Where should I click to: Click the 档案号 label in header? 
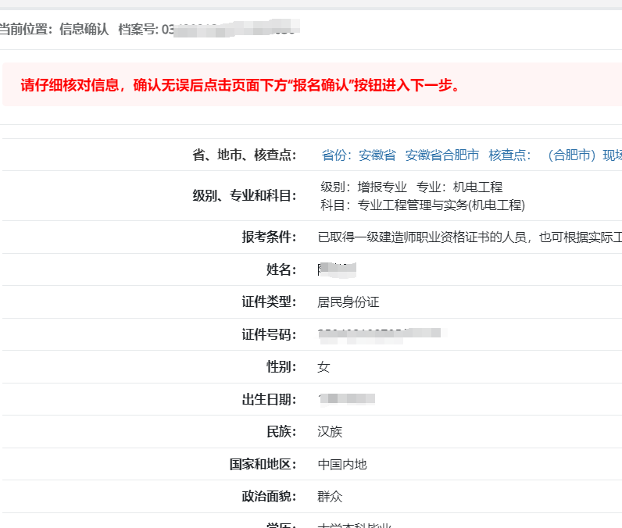[x=138, y=30]
